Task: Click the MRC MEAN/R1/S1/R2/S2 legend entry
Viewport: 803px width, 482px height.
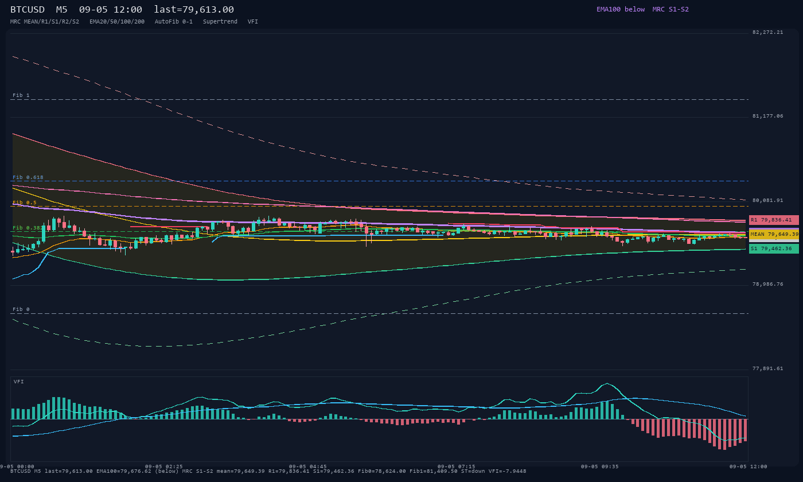Action: click(45, 21)
